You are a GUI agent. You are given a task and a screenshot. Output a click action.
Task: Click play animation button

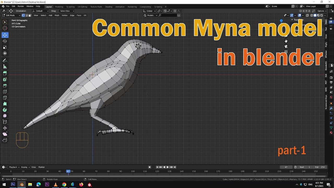click(x=168, y=167)
